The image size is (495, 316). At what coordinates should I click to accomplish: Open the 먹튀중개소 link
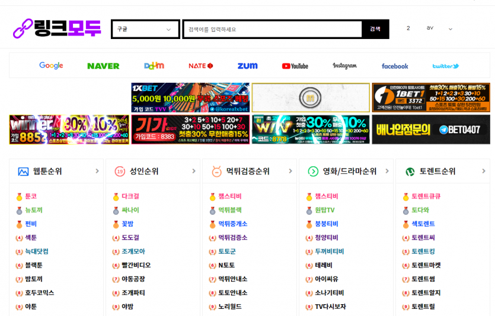233,224
